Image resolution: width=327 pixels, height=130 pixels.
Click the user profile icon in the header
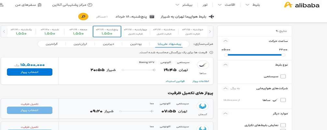(1, 5)
